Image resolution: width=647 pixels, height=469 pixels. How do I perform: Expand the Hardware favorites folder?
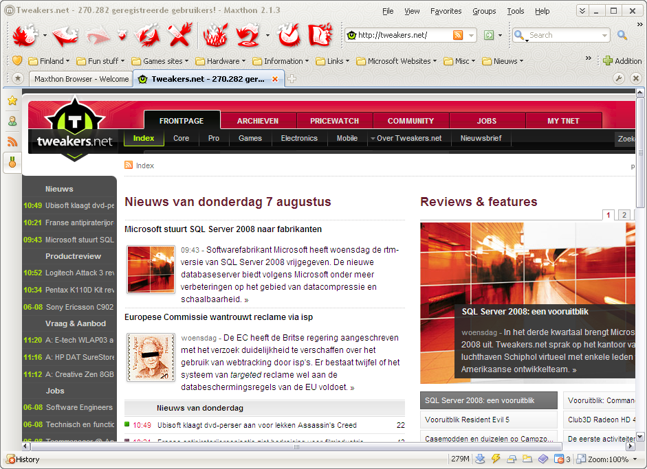[220, 61]
